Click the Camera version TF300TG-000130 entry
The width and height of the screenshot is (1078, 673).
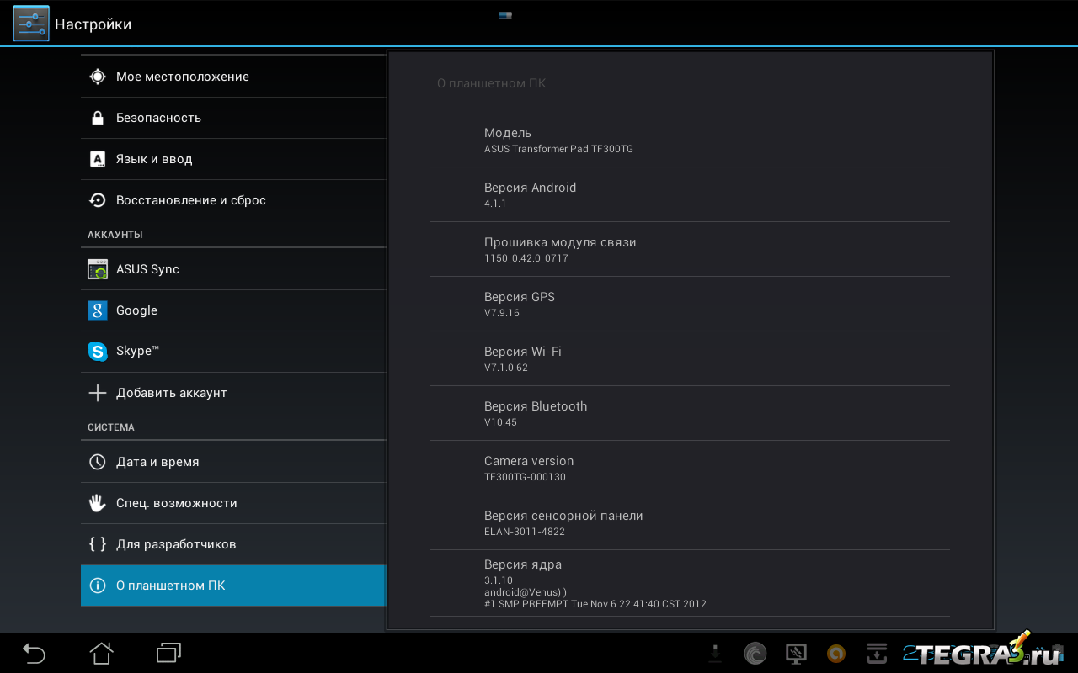click(690, 469)
